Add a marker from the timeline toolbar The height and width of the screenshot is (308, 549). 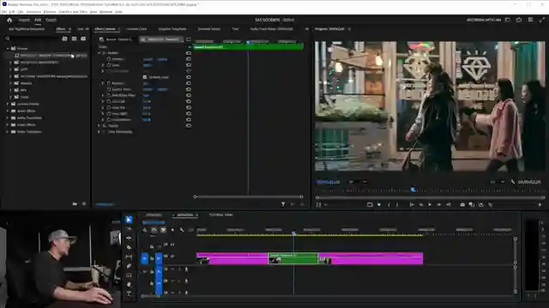(x=172, y=230)
